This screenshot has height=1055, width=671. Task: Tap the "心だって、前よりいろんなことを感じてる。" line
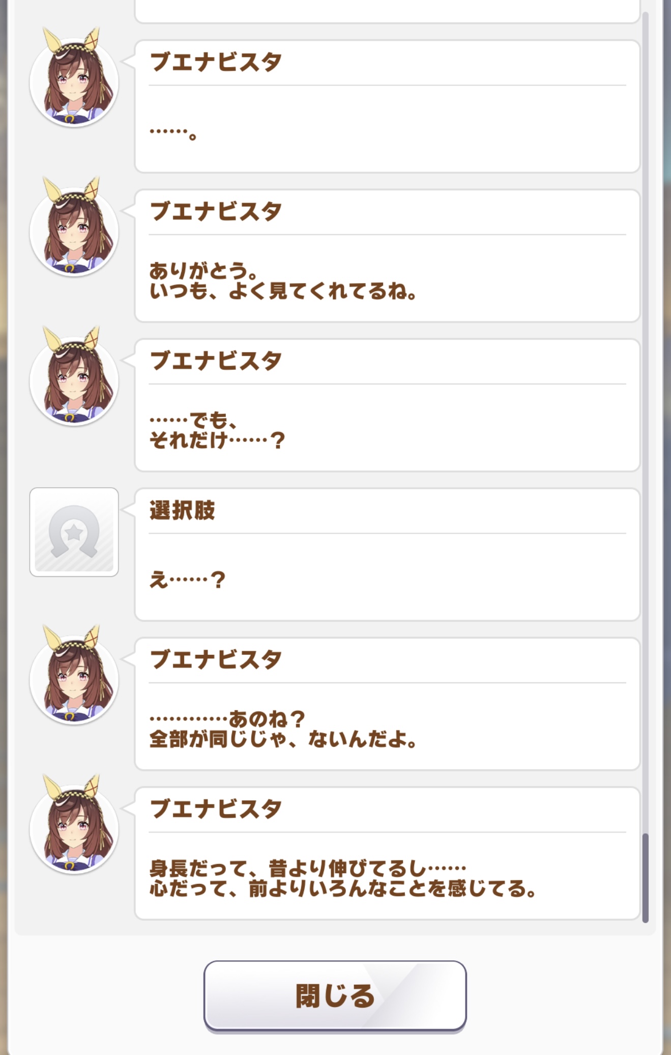342,889
